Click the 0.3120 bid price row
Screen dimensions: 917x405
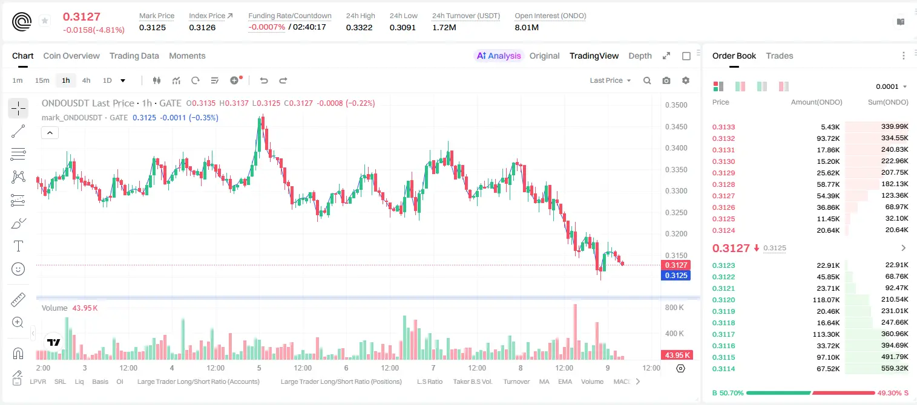click(x=810, y=299)
